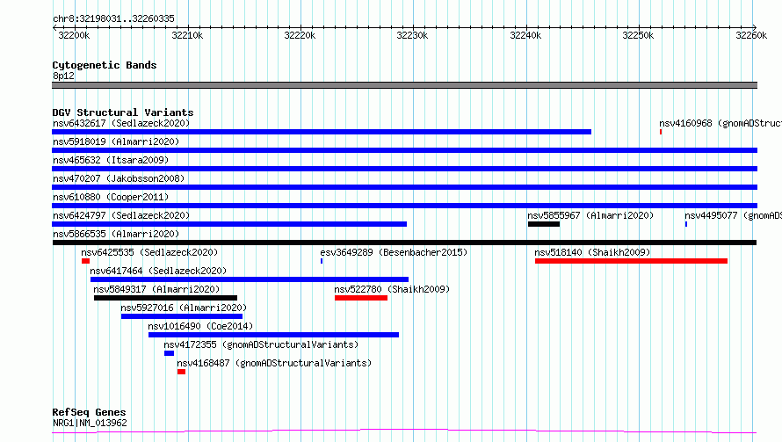Click the nsv465632 (Itsara2009) variant bar
Image resolution: width=782 pixels, height=442 pixels.
tap(404, 169)
